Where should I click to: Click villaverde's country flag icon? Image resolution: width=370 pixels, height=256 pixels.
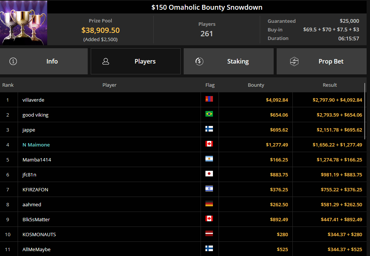click(x=209, y=99)
